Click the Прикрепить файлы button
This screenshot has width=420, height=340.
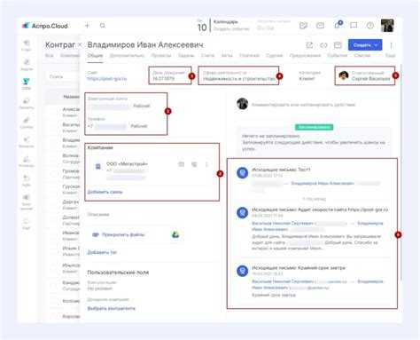[x=119, y=234]
